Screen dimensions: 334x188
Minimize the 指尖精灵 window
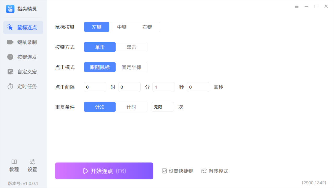click(x=307, y=7)
